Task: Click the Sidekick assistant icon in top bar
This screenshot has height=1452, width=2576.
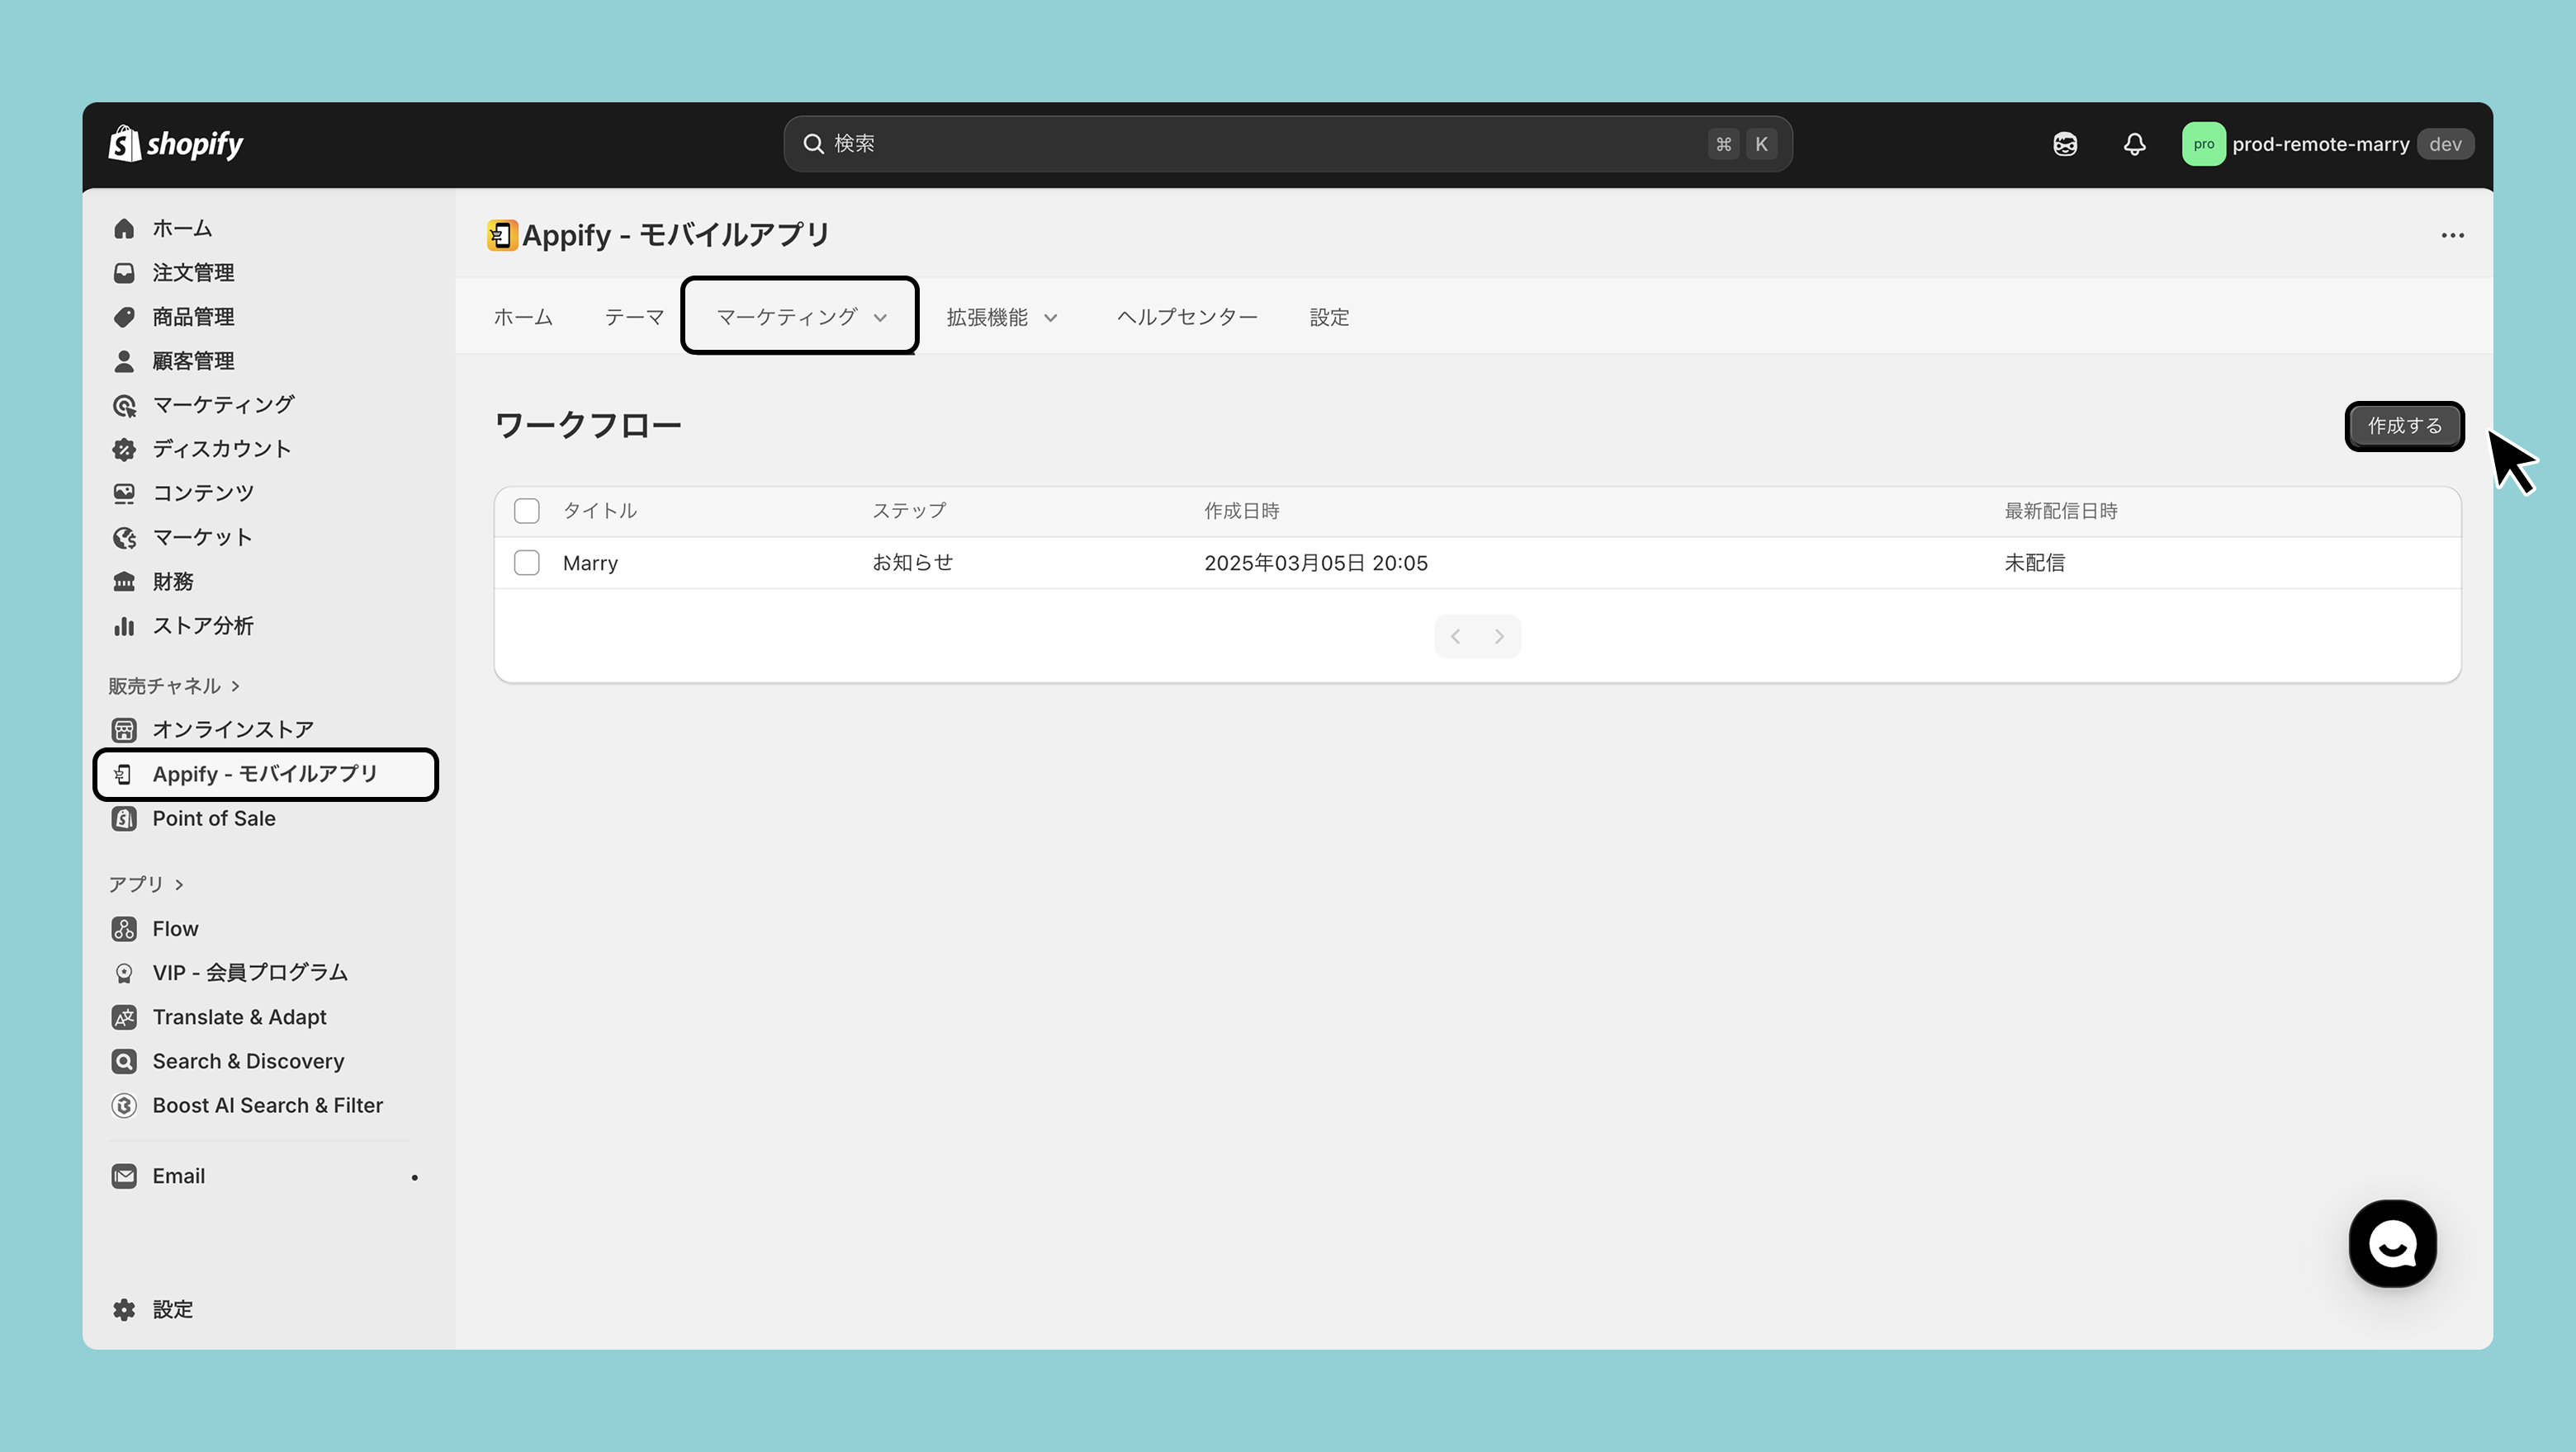Action: pyautogui.click(x=2065, y=144)
